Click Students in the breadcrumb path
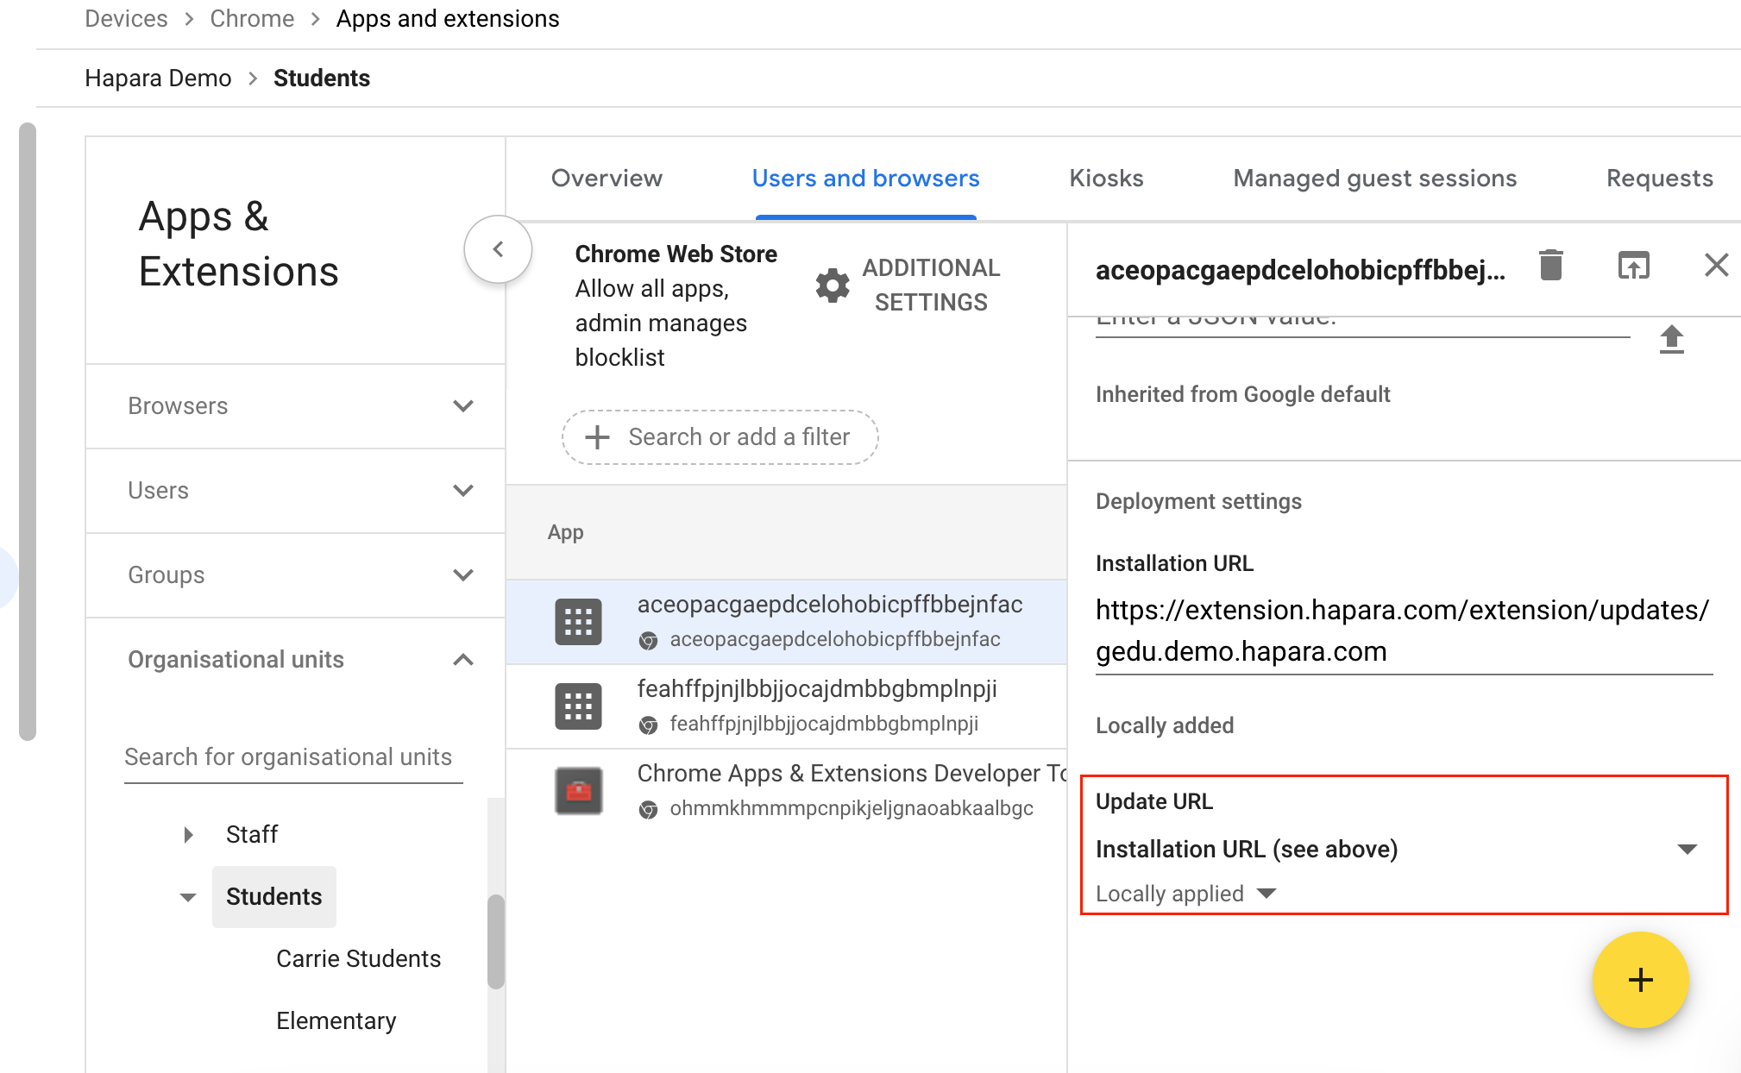The image size is (1741, 1073). (322, 78)
